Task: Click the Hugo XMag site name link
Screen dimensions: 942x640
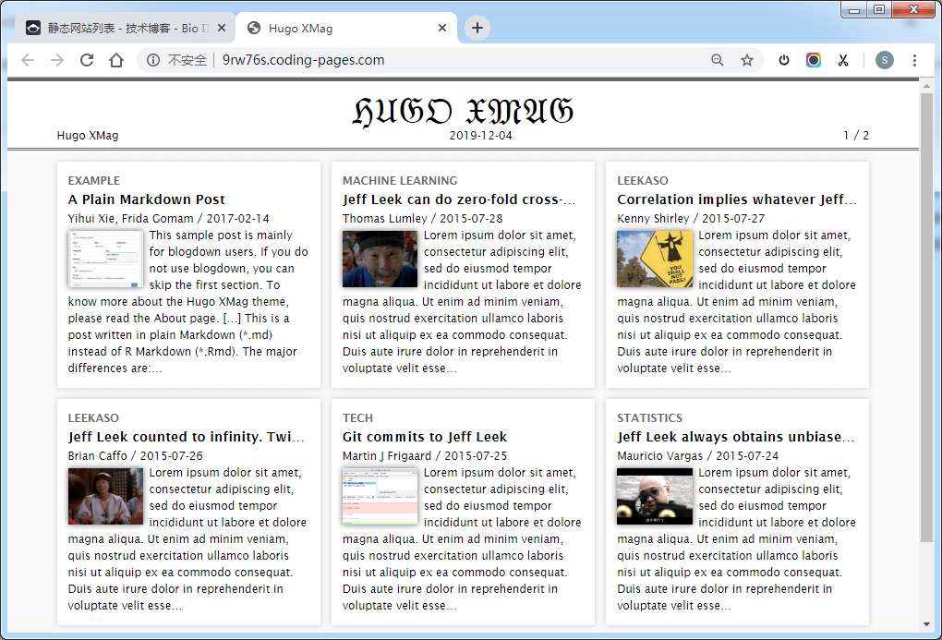Action: tap(88, 135)
